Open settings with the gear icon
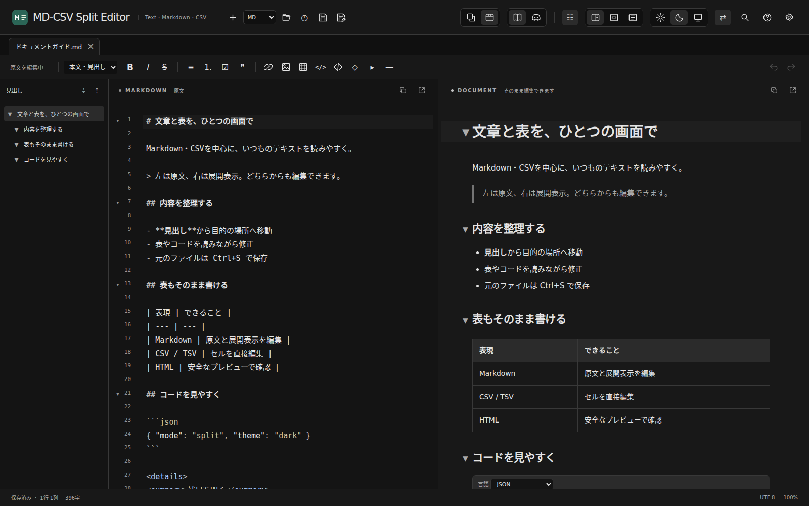809x506 pixels. click(789, 17)
